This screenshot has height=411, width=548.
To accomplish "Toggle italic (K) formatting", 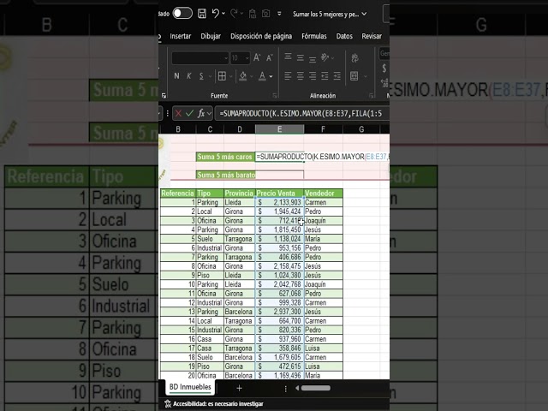I will tap(189, 76).
